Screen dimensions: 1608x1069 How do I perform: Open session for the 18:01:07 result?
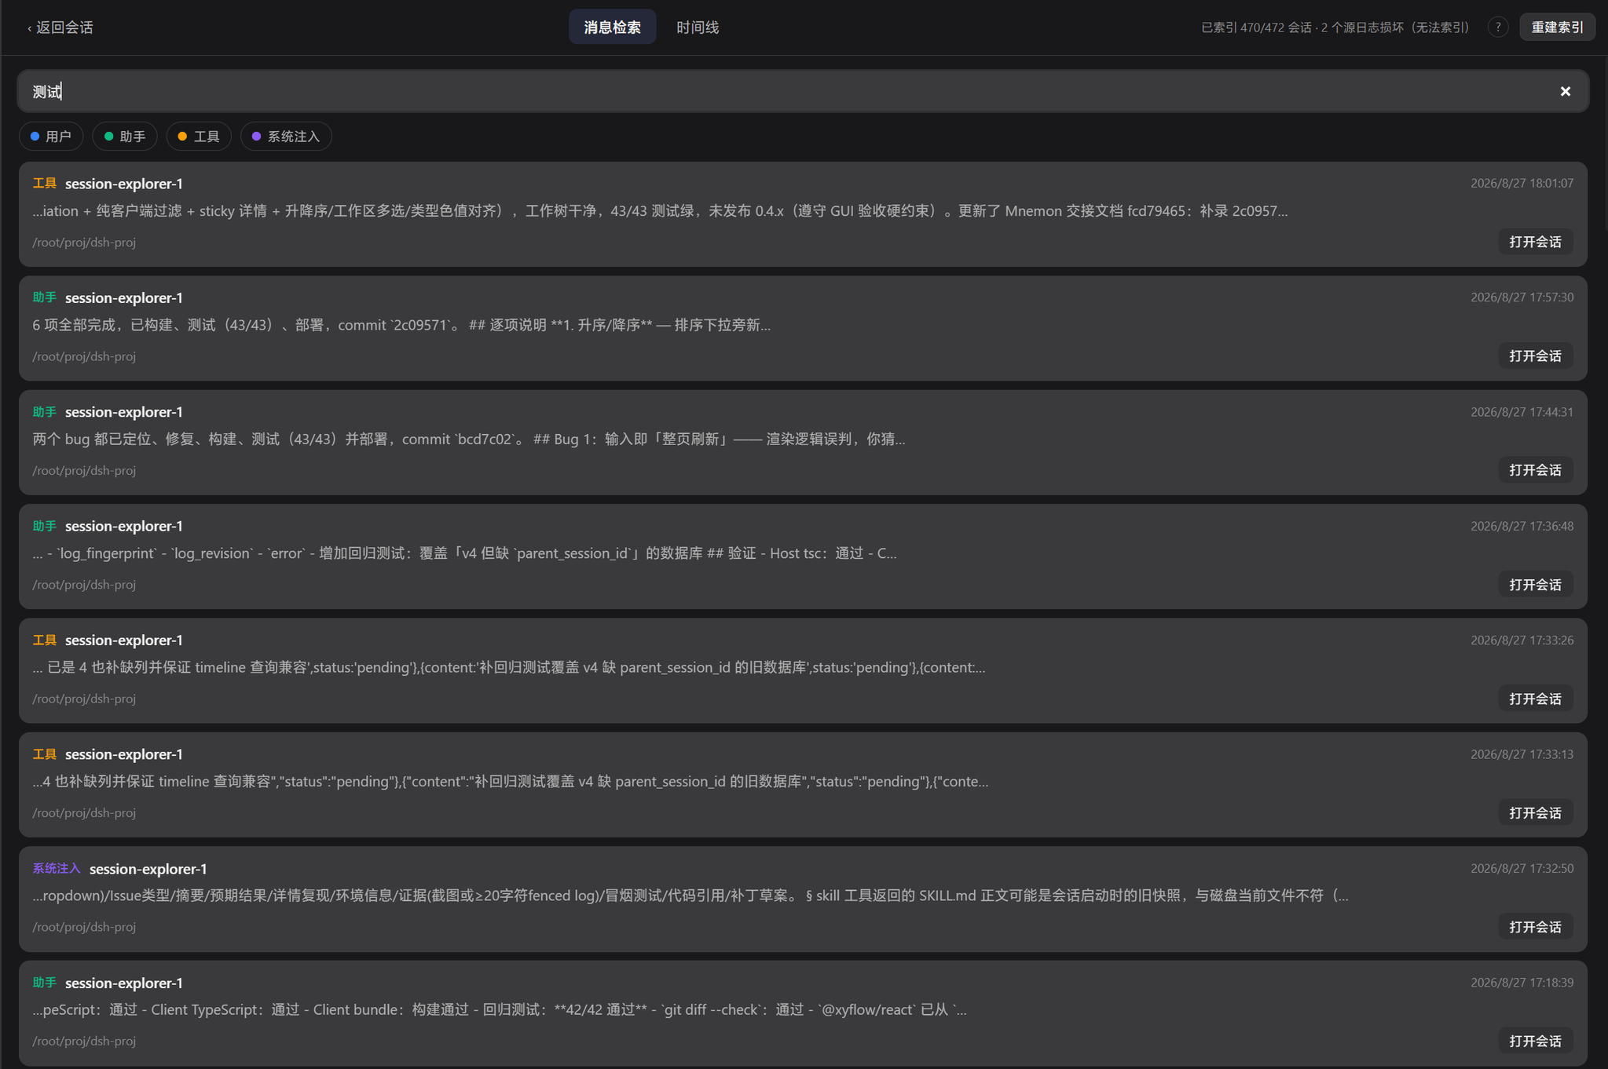[1535, 242]
